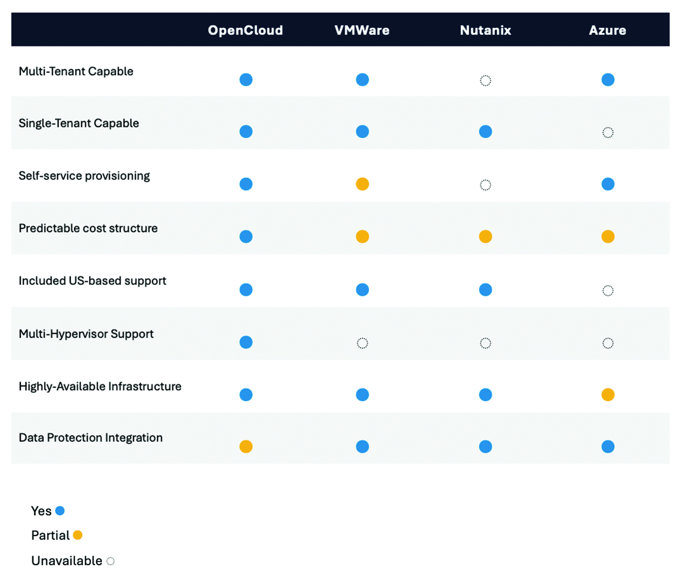The image size is (681, 581).
Task: Click Azure's blue dot for Self-service provisioning
Action: pyautogui.click(x=608, y=184)
